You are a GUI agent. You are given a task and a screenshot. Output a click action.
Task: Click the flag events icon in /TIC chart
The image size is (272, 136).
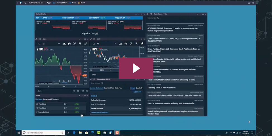click(x=80, y=44)
